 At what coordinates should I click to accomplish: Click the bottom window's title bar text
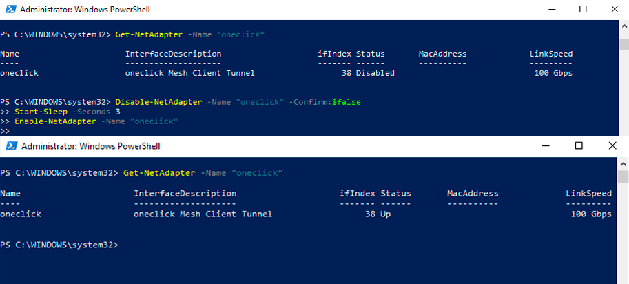click(x=91, y=146)
